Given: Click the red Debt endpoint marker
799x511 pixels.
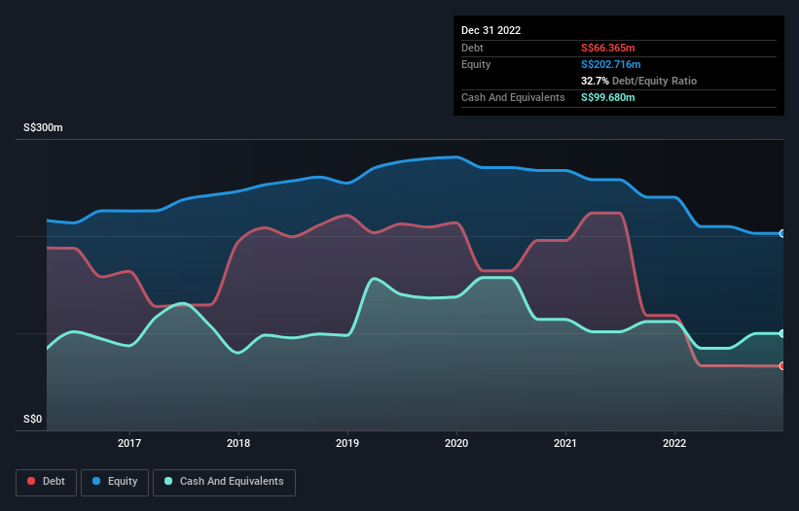Looking at the screenshot, I should click(782, 365).
